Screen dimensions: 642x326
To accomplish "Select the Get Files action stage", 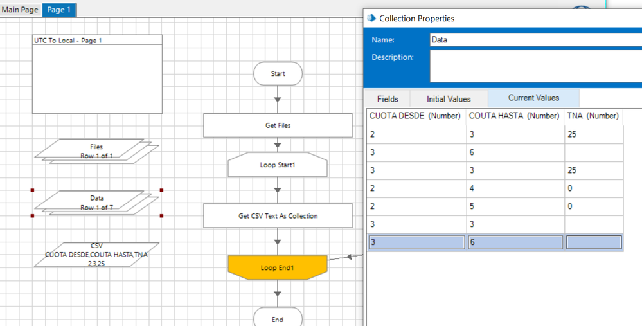I will pyautogui.click(x=278, y=125).
